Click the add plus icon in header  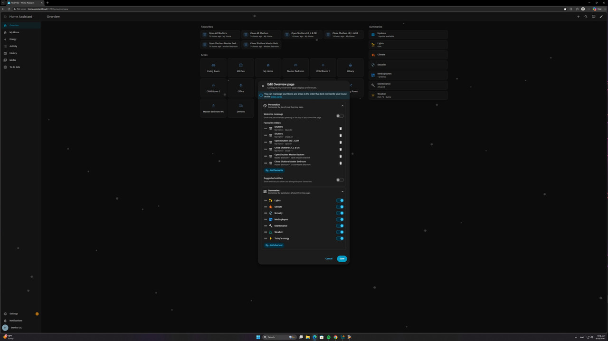pyautogui.click(x=578, y=17)
